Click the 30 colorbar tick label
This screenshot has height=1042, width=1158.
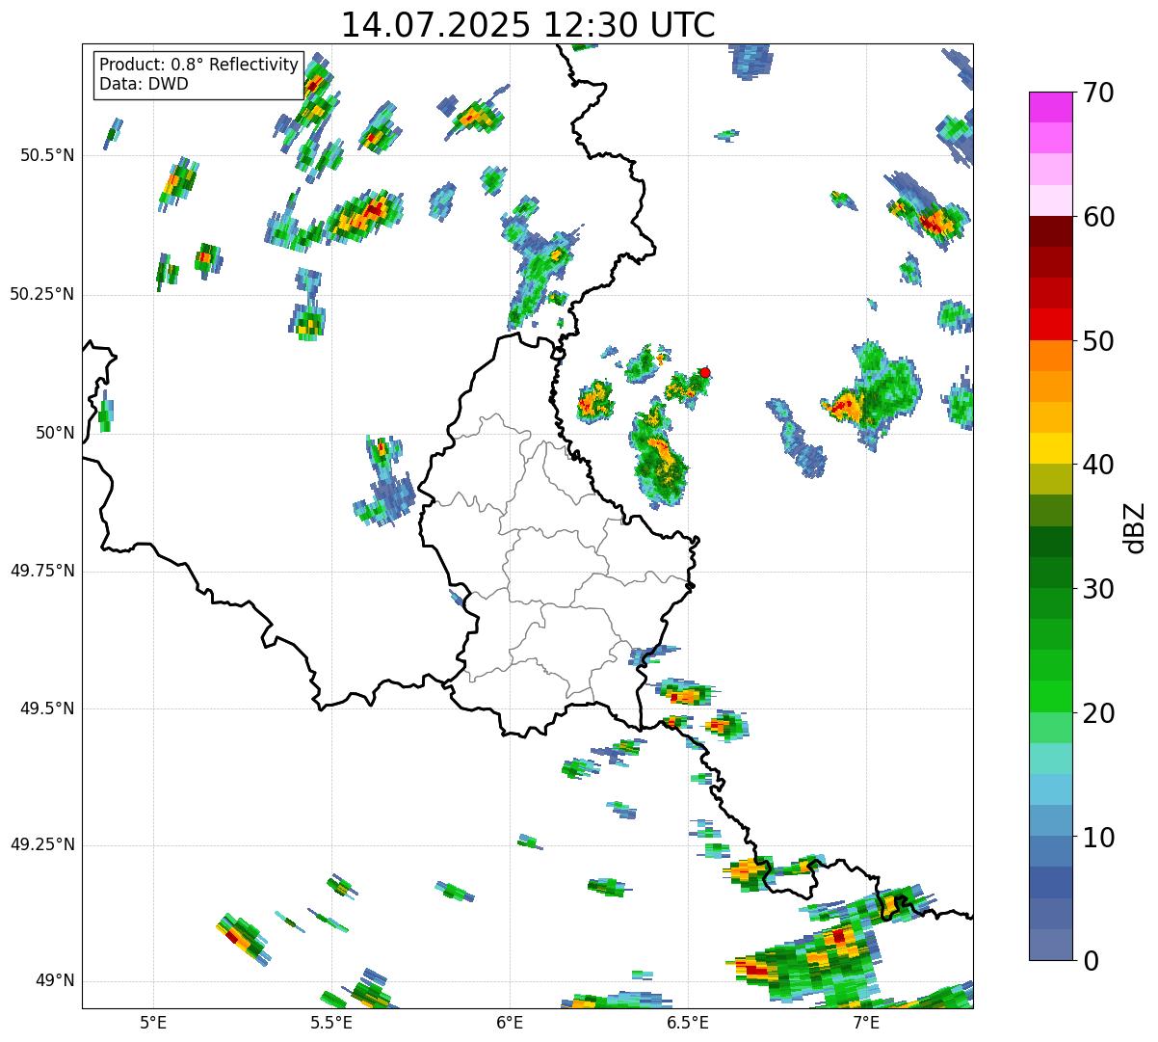point(1097,589)
